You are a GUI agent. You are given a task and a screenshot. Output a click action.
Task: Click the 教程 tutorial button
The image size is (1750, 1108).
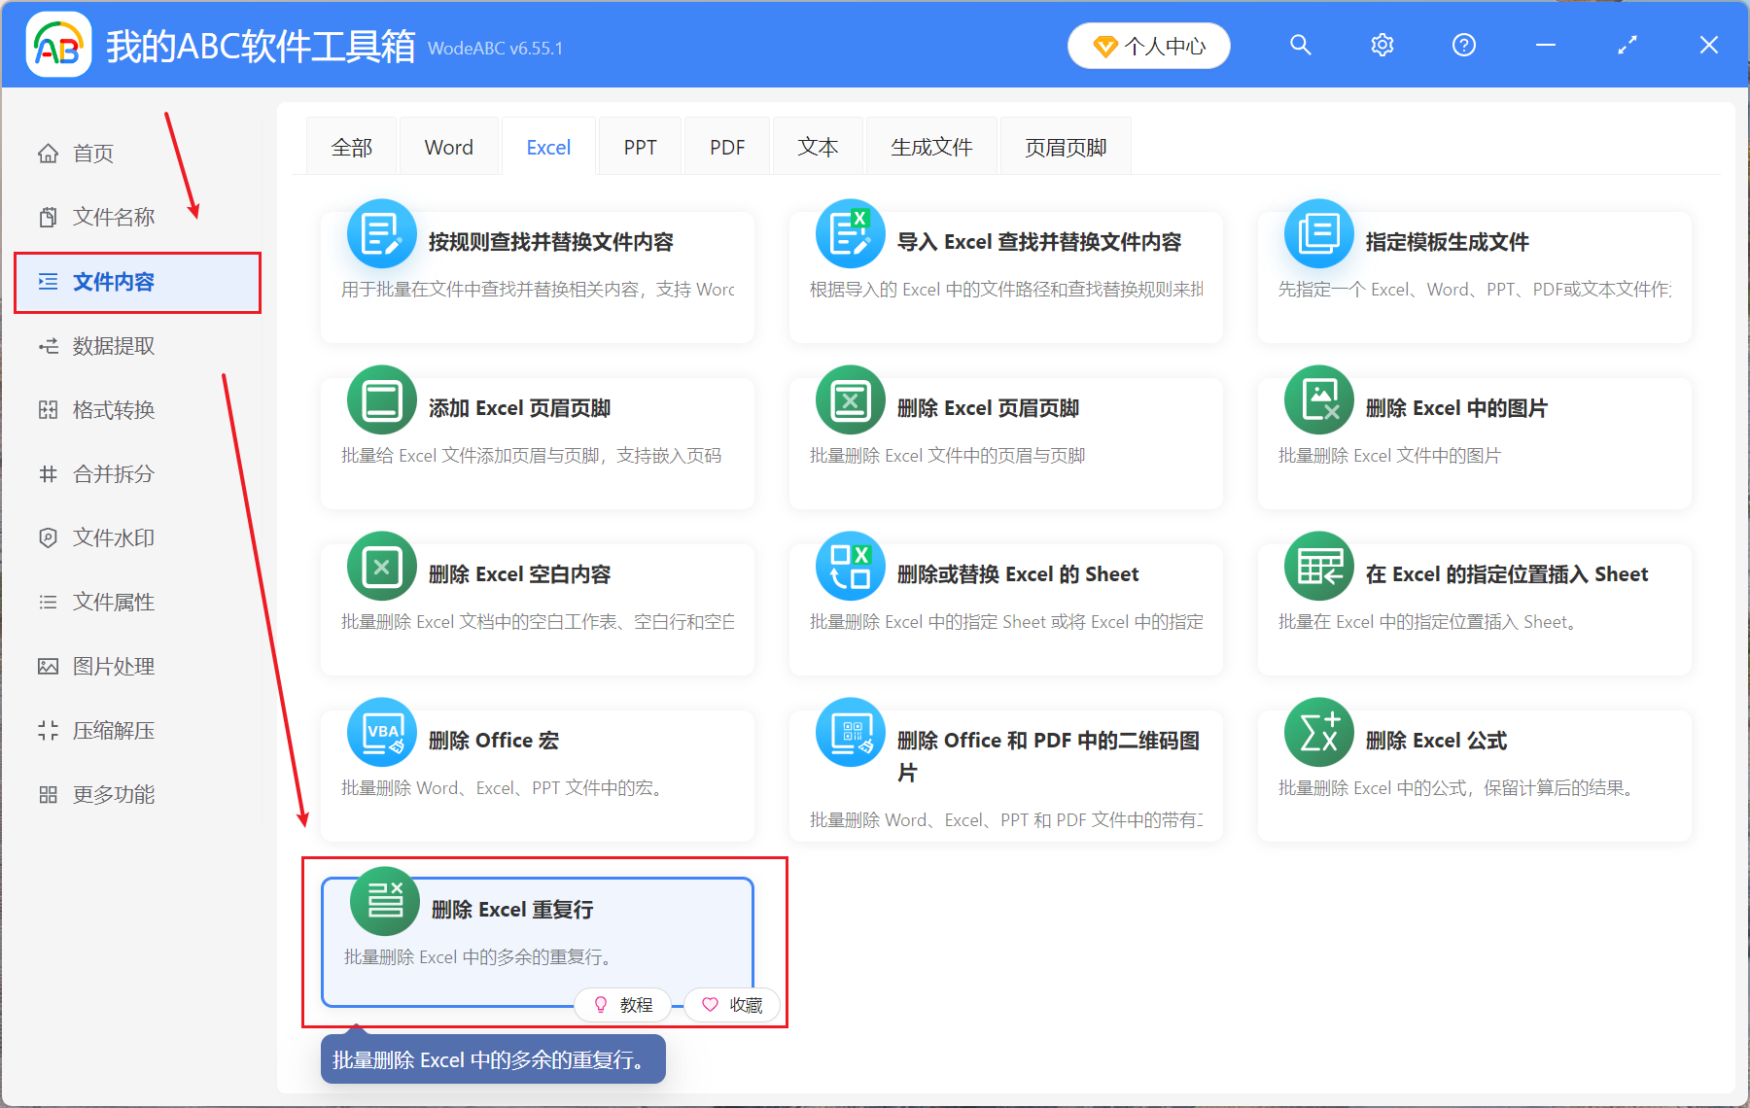622,1004
